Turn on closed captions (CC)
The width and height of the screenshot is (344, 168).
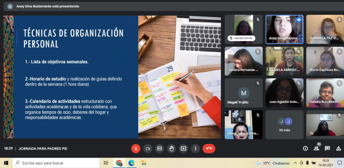click(160, 149)
